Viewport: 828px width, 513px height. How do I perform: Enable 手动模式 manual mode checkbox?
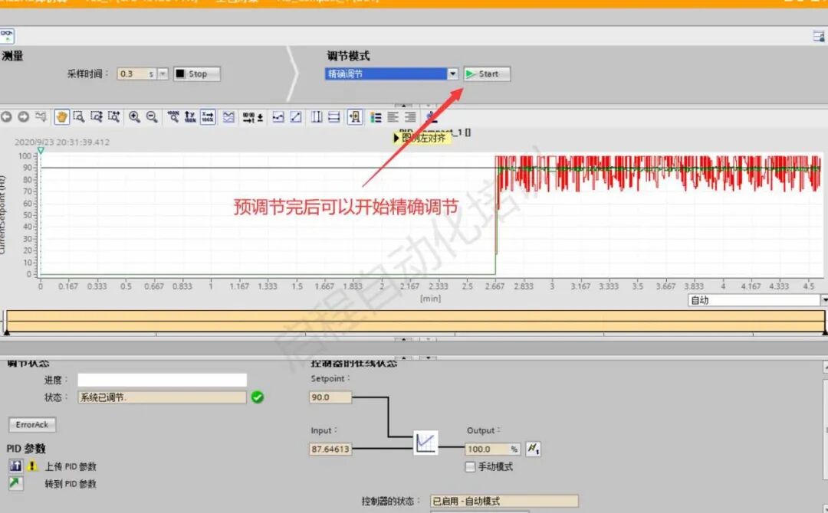click(x=470, y=466)
